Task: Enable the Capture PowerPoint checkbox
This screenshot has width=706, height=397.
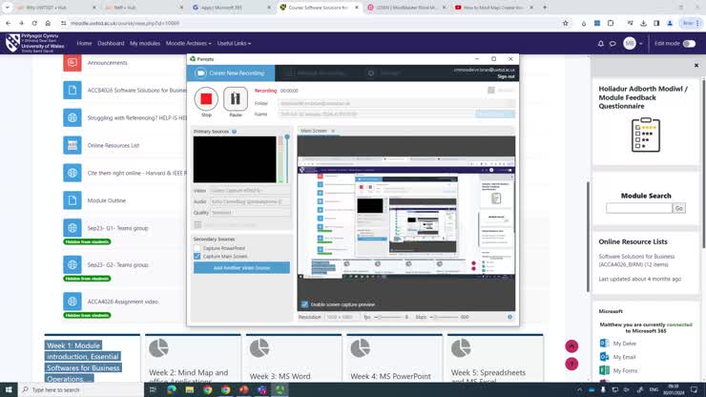Action: pyautogui.click(x=197, y=248)
